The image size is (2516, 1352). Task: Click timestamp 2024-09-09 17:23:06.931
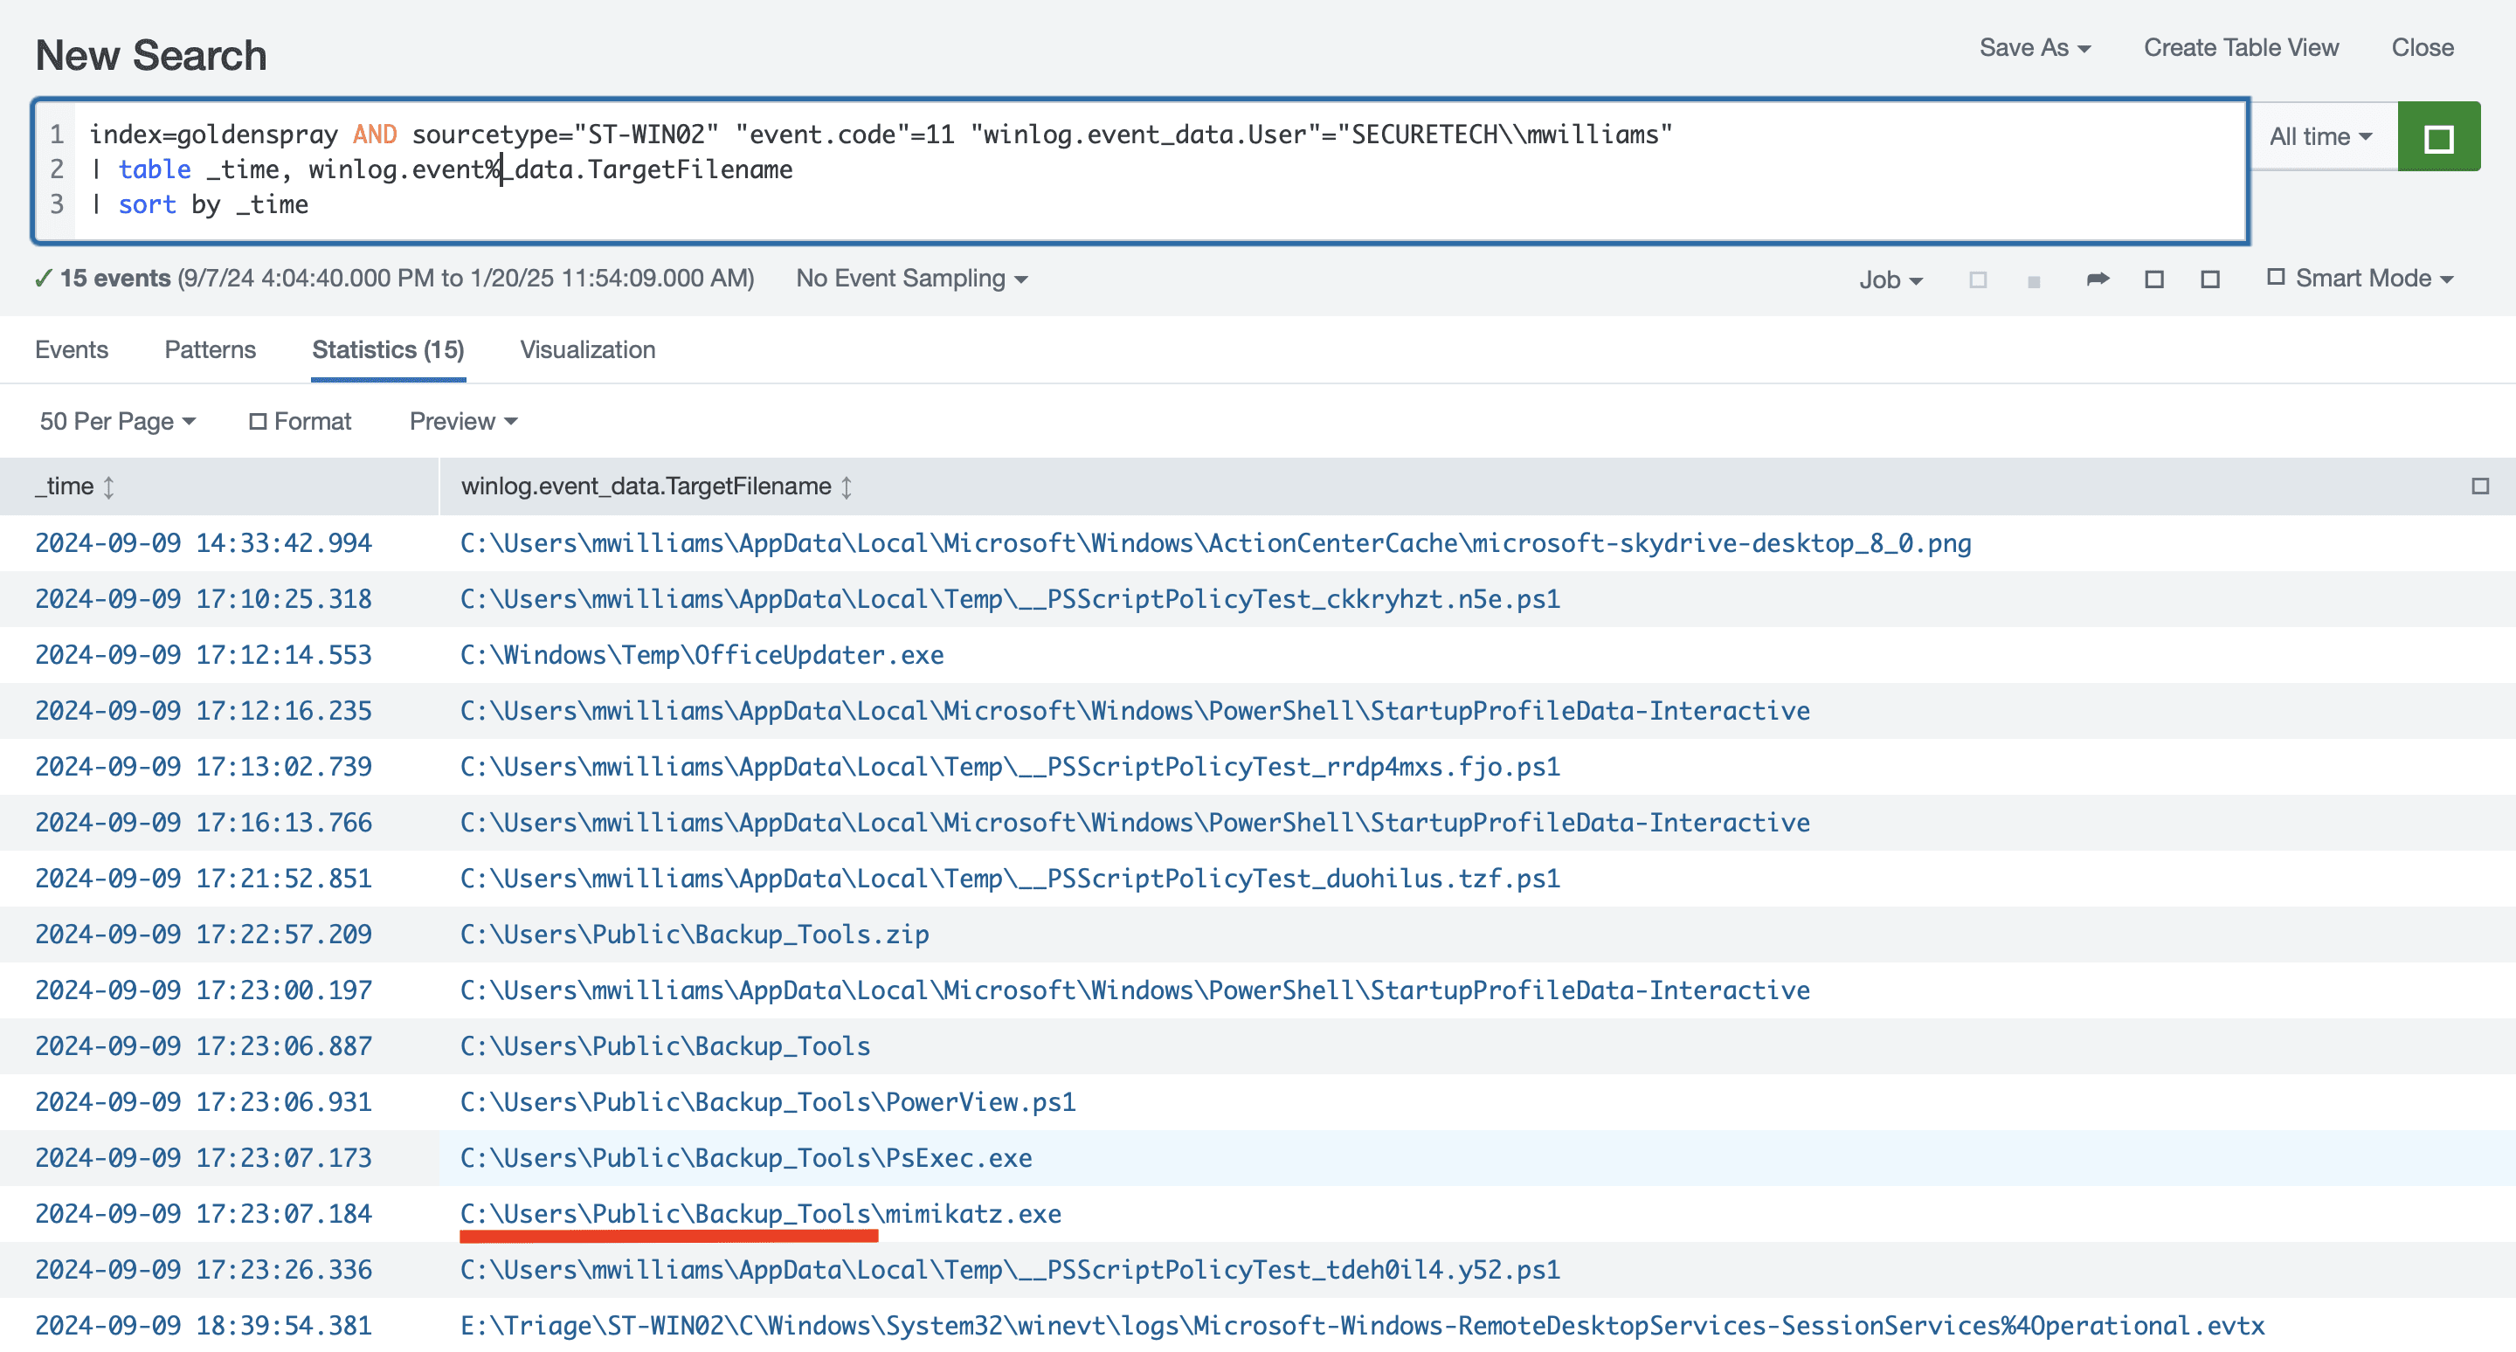point(204,1101)
